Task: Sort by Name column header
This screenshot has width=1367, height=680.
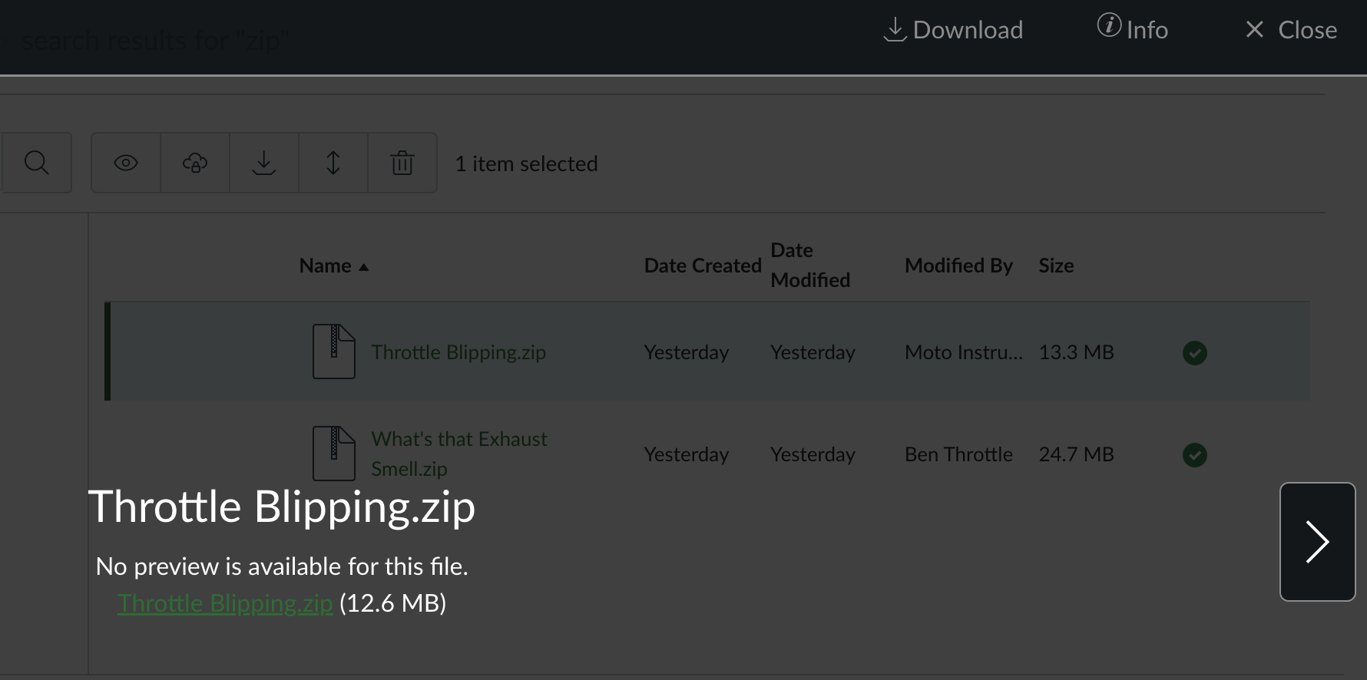Action: (x=326, y=266)
